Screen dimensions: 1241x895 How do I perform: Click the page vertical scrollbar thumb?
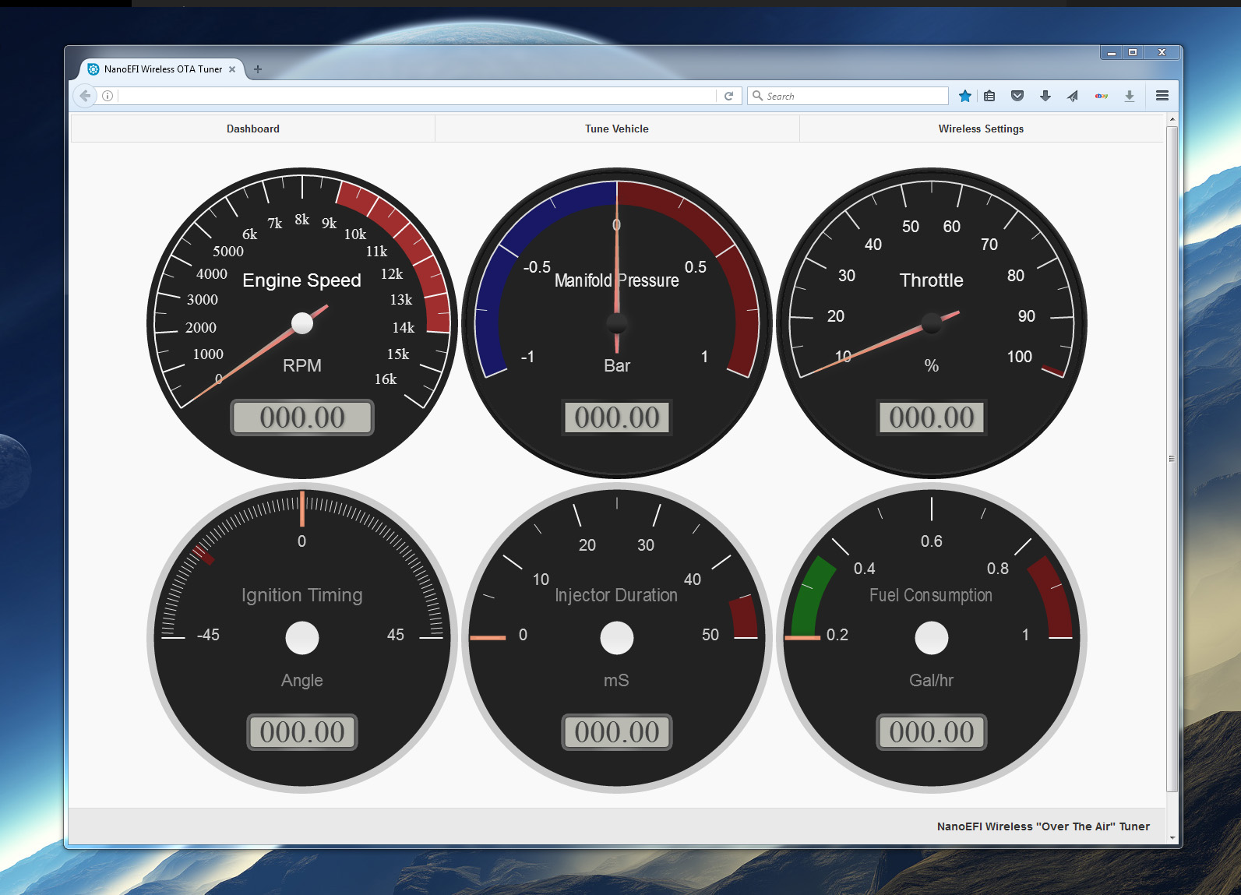point(1172,459)
